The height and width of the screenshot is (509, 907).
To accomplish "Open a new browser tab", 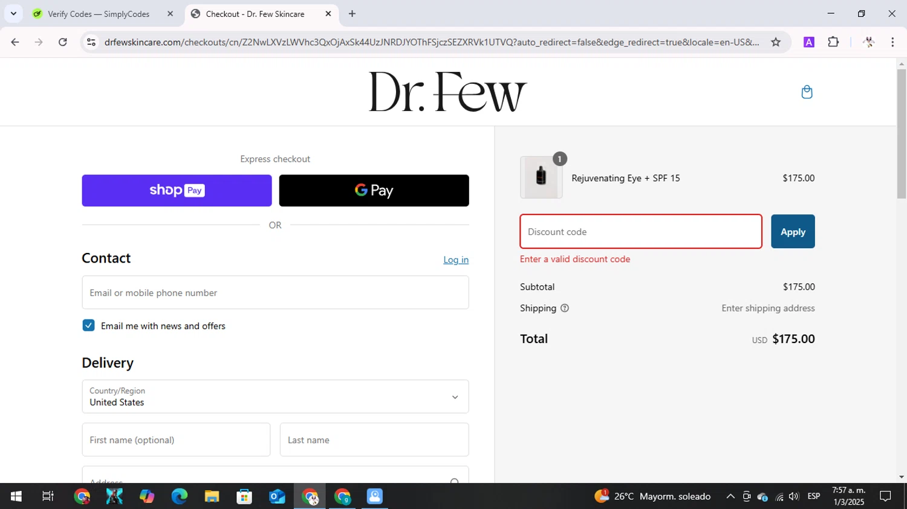I will [353, 13].
